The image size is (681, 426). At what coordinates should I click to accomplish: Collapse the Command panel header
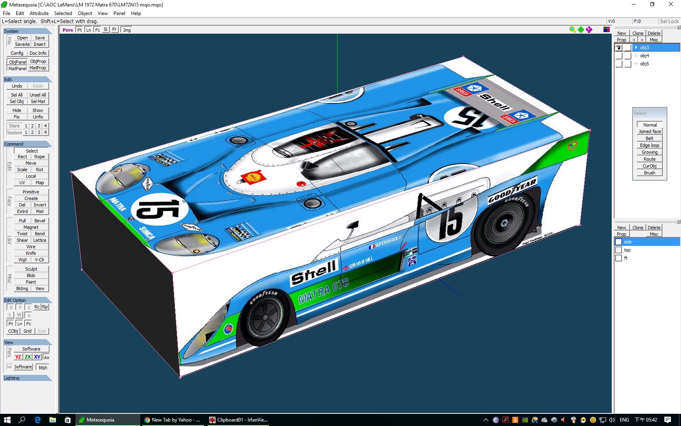click(28, 144)
